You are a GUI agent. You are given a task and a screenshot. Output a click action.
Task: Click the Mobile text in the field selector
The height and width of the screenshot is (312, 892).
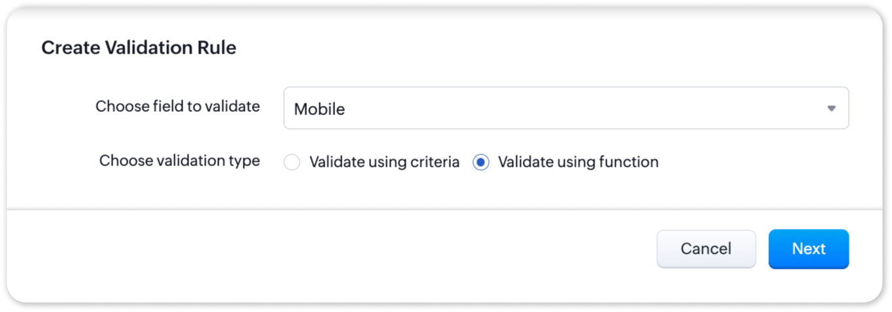[319, 109]
